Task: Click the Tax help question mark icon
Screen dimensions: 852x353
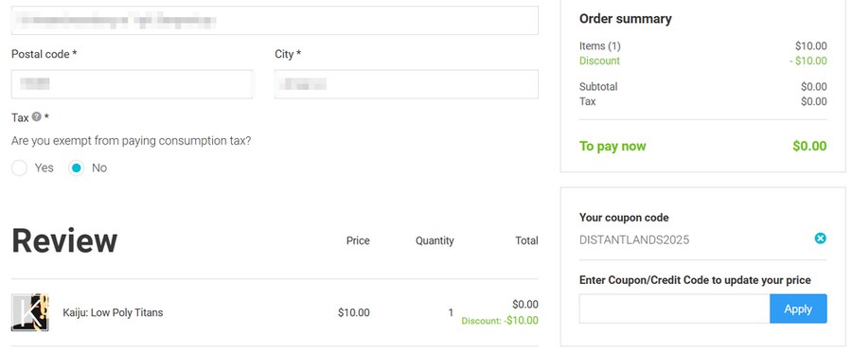Action: 36,116
